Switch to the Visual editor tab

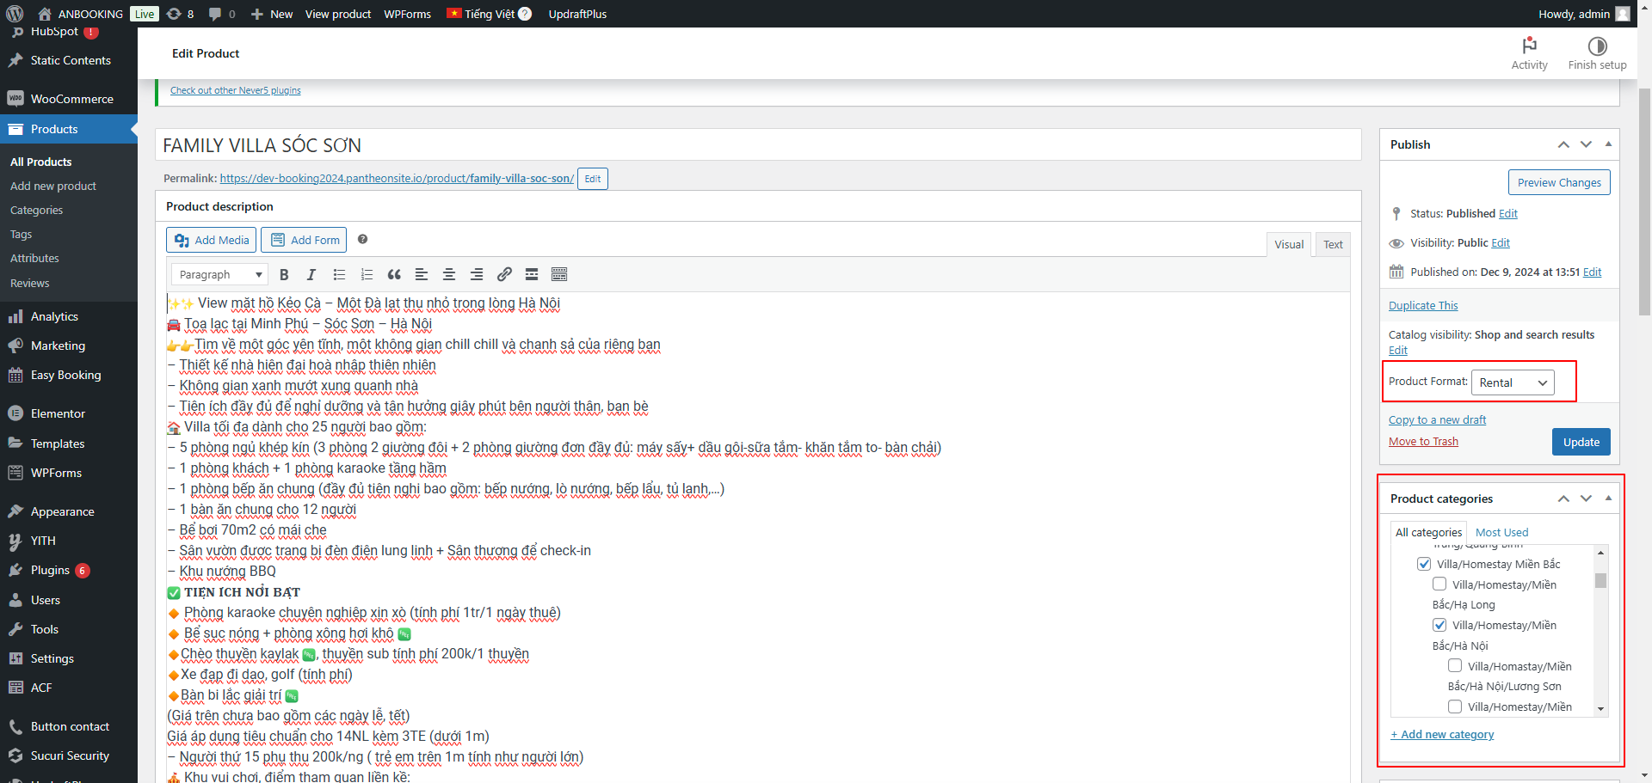pos(1289,244)
